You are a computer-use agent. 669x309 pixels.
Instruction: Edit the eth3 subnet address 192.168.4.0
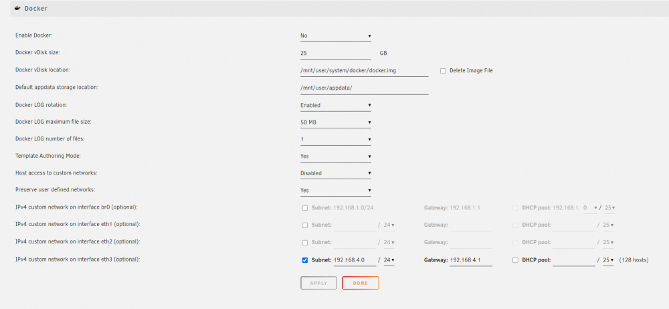pos(355,260)
